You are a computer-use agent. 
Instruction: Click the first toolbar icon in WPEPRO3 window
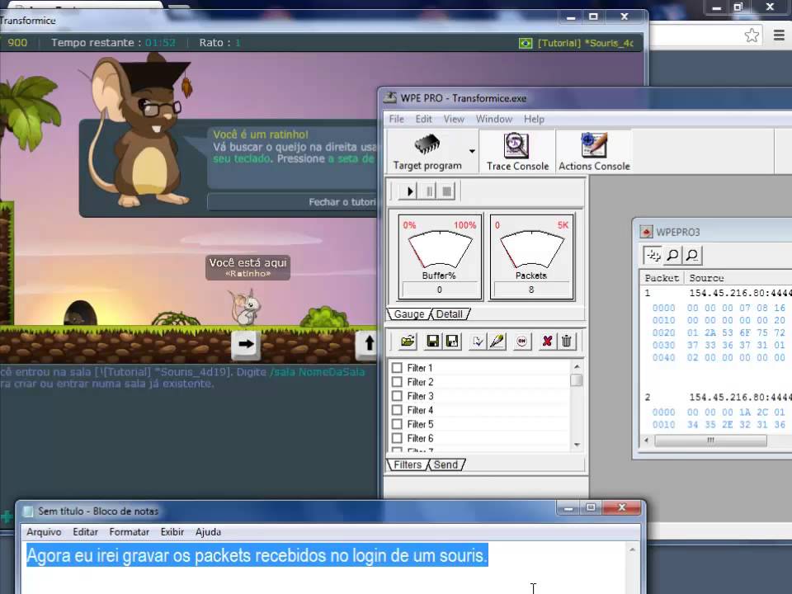(x=653, y=255)
